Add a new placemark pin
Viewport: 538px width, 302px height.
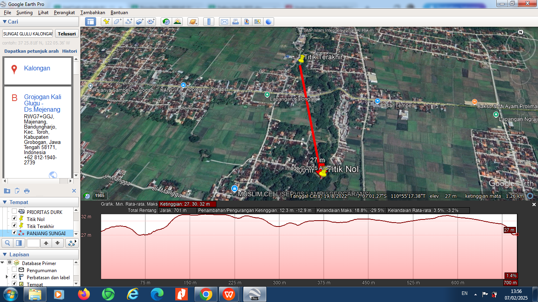pos(106,22)
